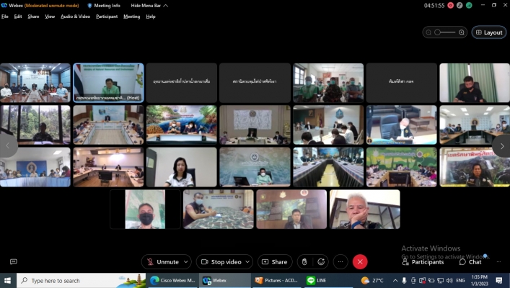Screen dimensions: 510x288
Task: Switch to the Webex taskbar item
Action: [x=224, y=281]
